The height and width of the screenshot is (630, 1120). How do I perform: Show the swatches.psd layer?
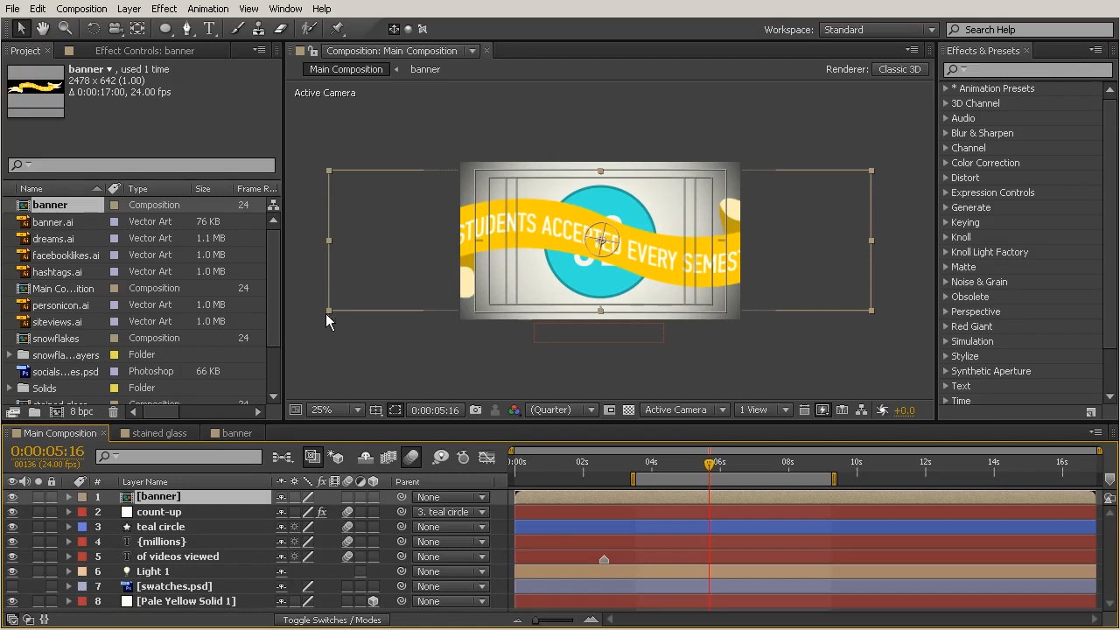pyautogui.click(x=12, y=586)
